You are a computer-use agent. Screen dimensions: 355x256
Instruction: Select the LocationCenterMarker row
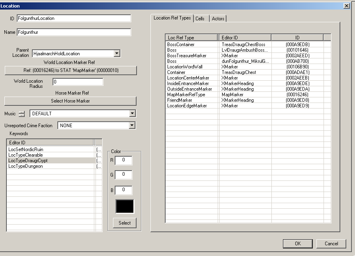(248, 78)
